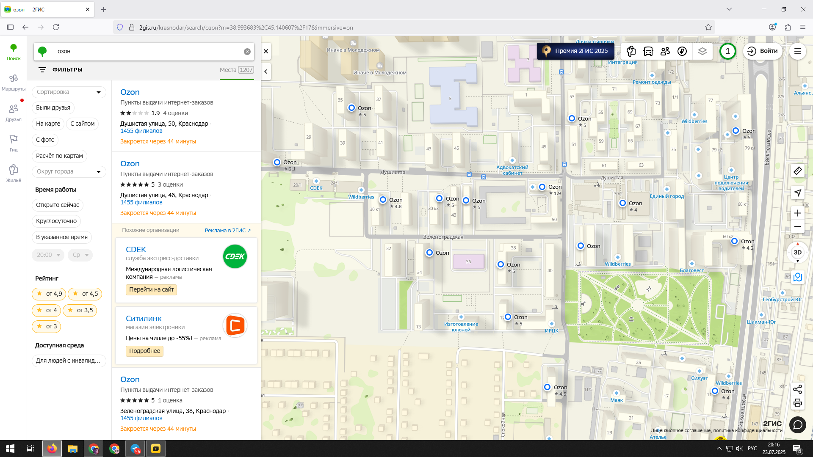Click the ruler measurement tool icon
This screenshot has height=457, width=813.
point(797,171)
